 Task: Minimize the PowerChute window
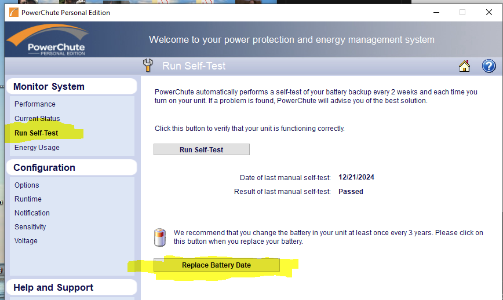[x=436, y=13]
